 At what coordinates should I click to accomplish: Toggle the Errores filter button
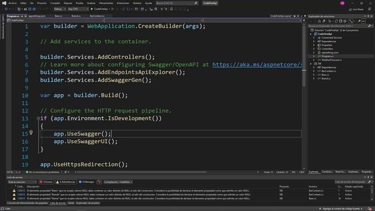click(46, 182)
